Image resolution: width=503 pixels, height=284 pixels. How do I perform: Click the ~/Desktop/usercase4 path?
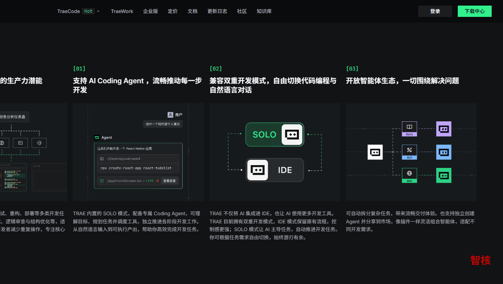(x=123, y=159)
